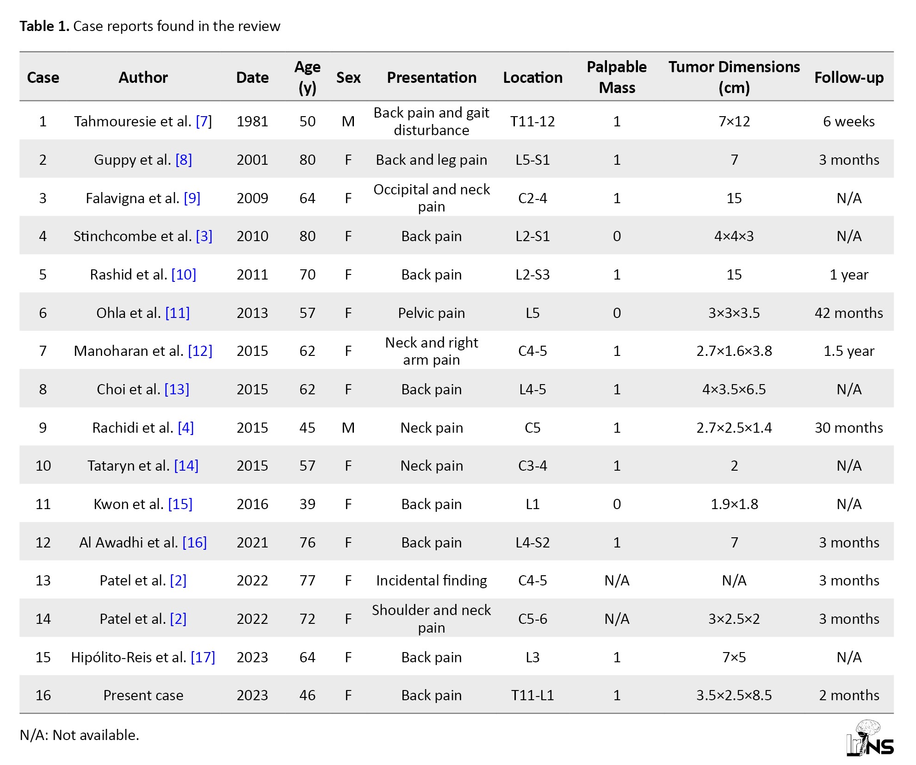The height and width of the screenshot is (765, 916).
Task: Select 'Shoulder and neck pain' cell
Action: 432,619
